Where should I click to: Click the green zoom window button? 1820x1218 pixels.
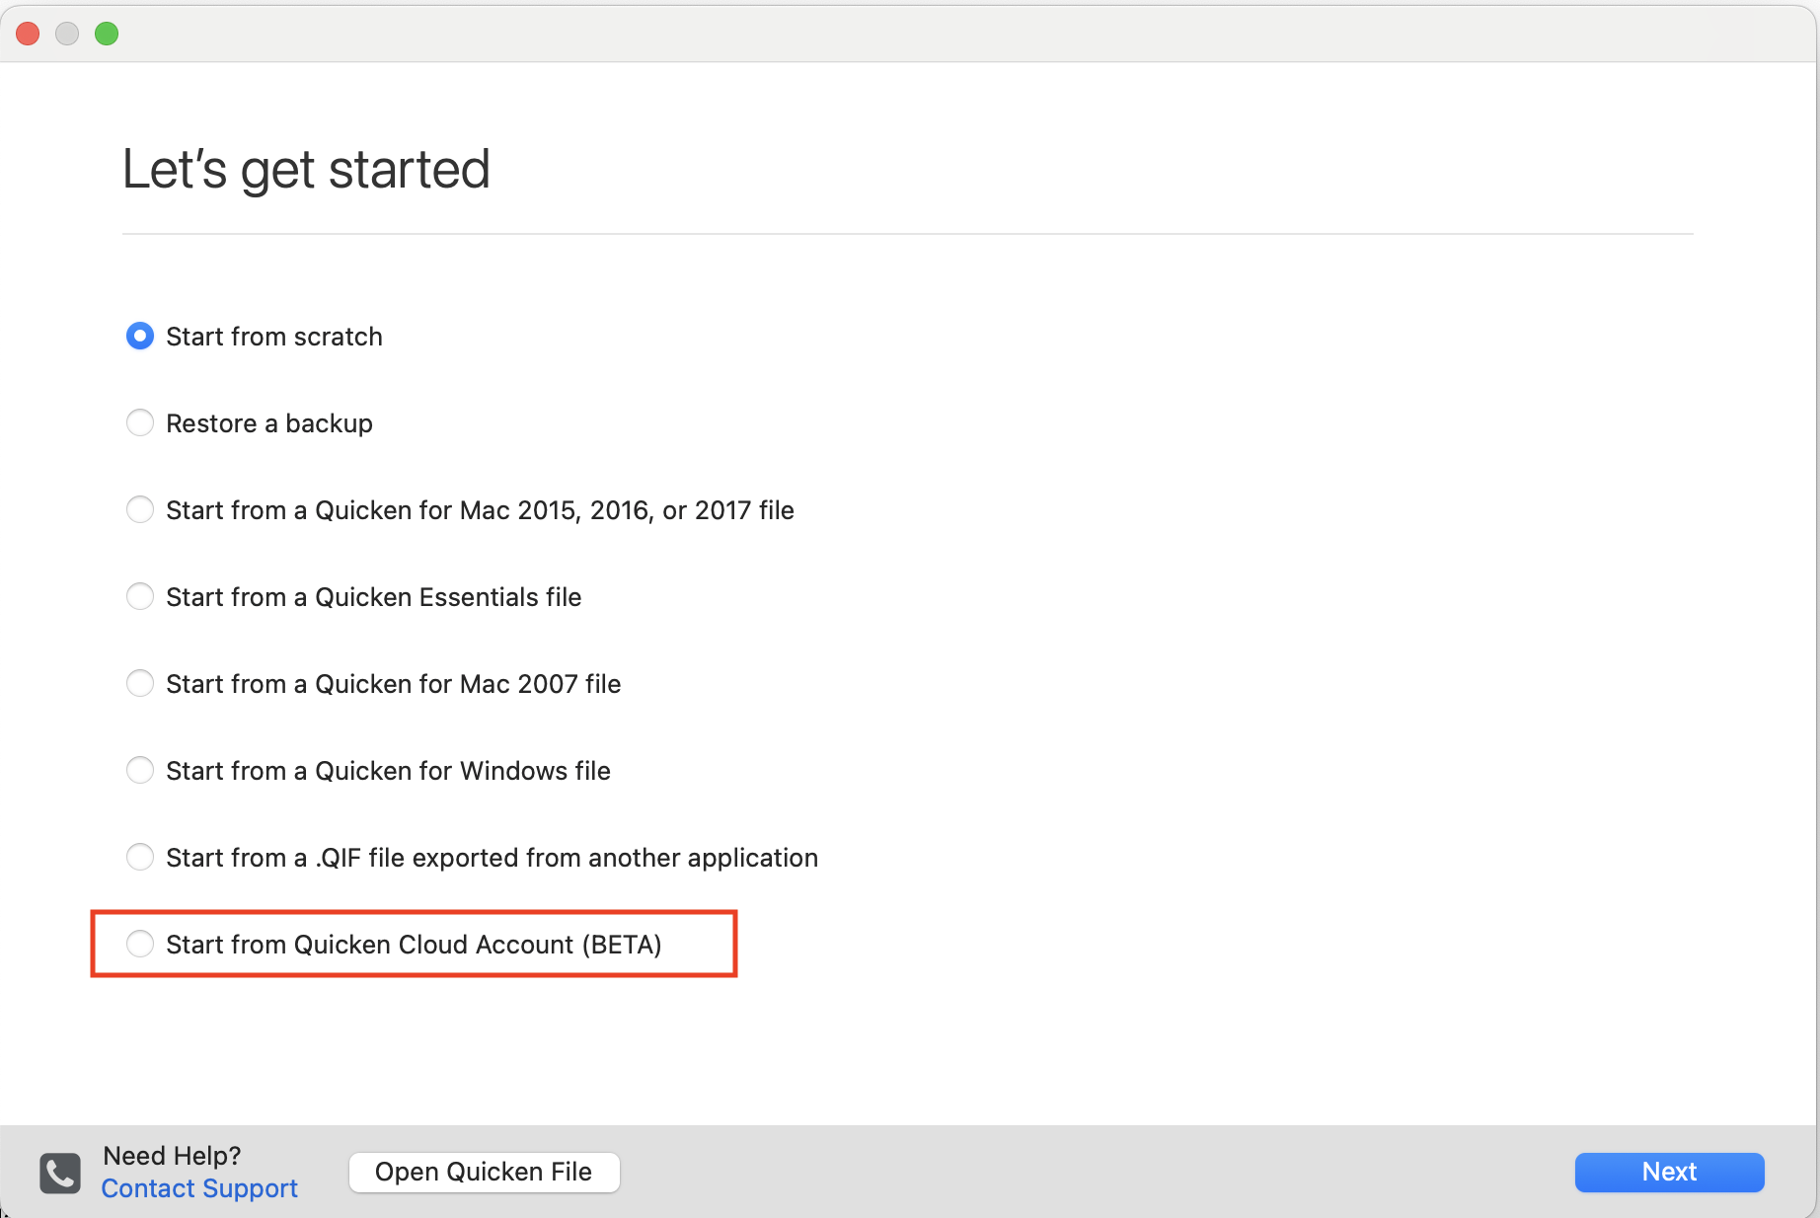point(107,33)
